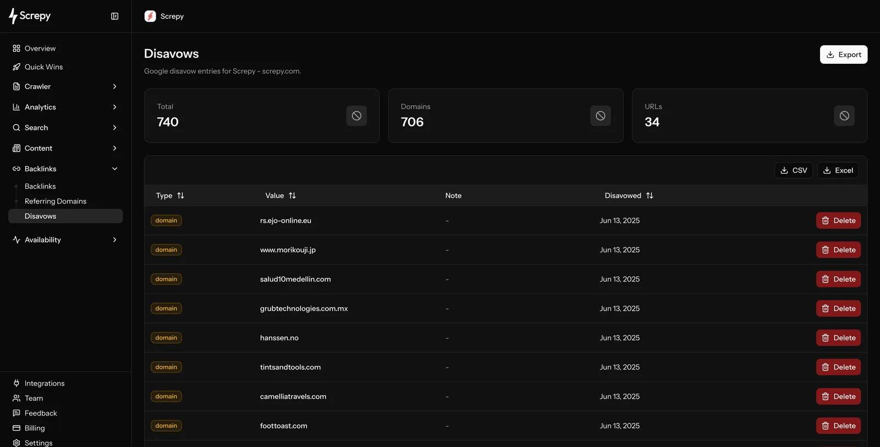
Task: Sort table by Disavowed date column
Action: tap(629, 196)
